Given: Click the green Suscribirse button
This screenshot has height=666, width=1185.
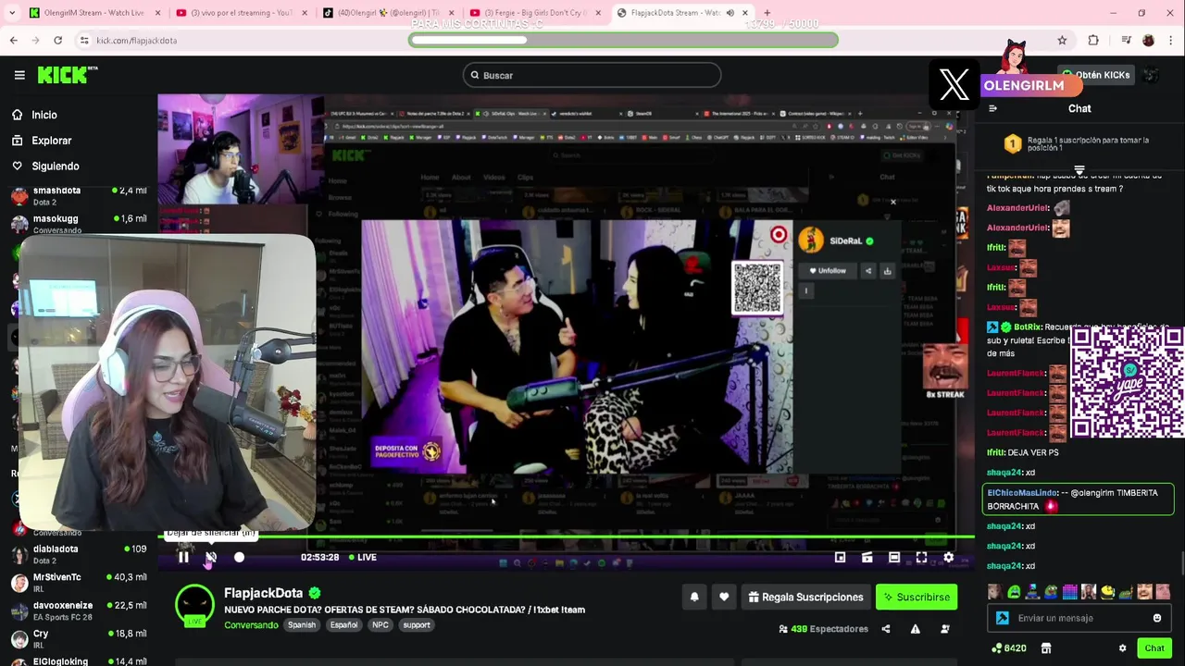Looking at the screenshot, I should point(917,597).
